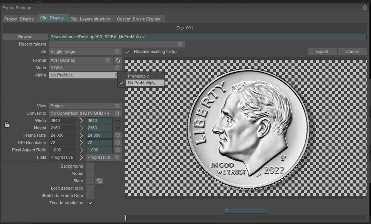Click the export Pixel Aspect Ratio field
Screen dimensions: 371x224
99,150
